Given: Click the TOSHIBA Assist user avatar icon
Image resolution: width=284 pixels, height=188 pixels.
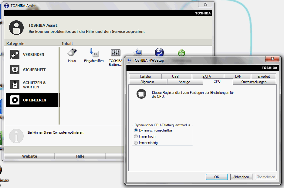Looking at the screenshot, I should [x=16, y=28].
